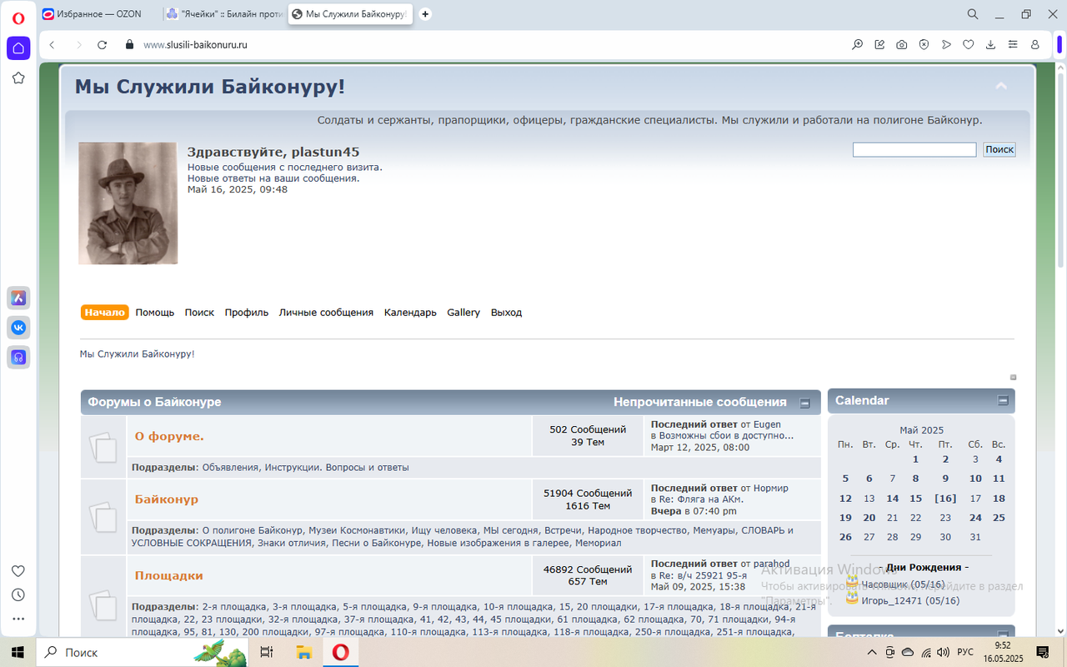The image size is (1067, 667).
Task: Click the Windows taskbar Поиск search box
Action: click(142, 652)
